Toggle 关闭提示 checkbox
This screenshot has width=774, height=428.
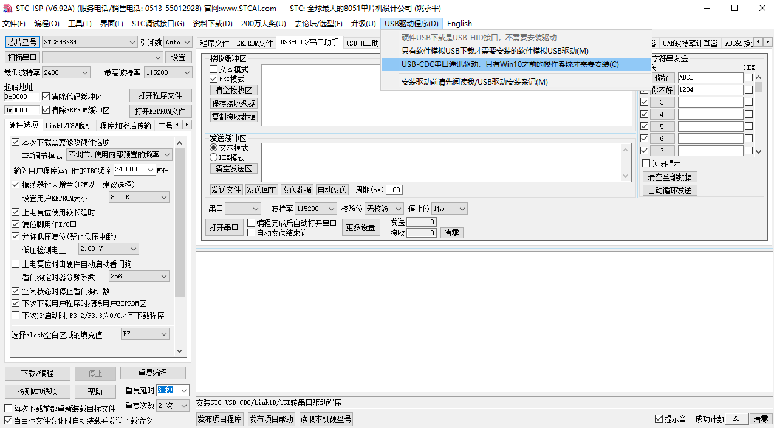point(646,164)
